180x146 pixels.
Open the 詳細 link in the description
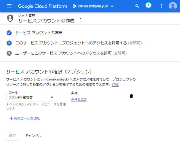click(x=115, y=84)
